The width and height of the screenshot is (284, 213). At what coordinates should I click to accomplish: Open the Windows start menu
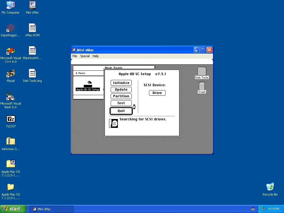pos(13,209)
